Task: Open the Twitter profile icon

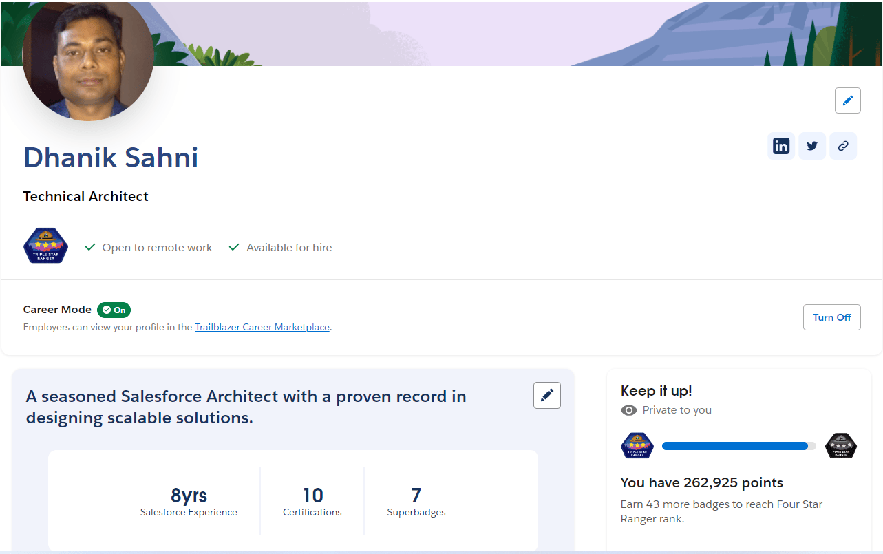Action: [812, 146]
